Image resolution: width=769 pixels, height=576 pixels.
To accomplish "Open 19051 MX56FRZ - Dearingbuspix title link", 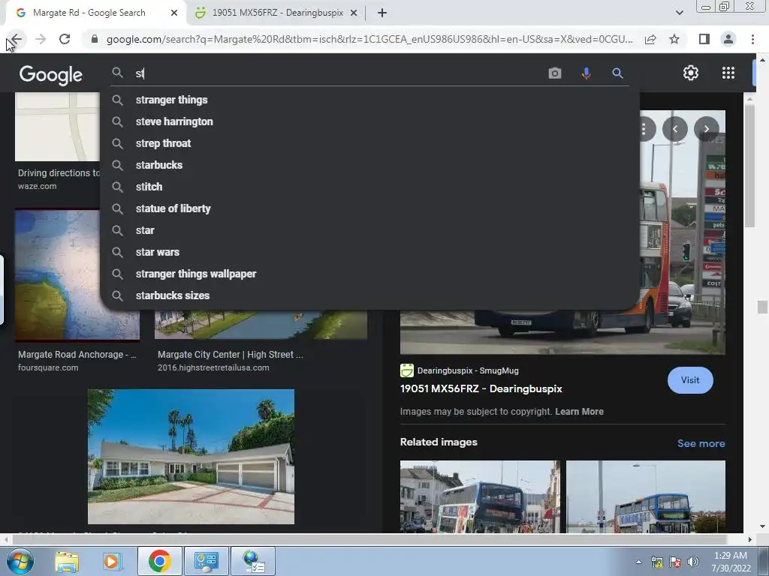I will coord(481,389).
